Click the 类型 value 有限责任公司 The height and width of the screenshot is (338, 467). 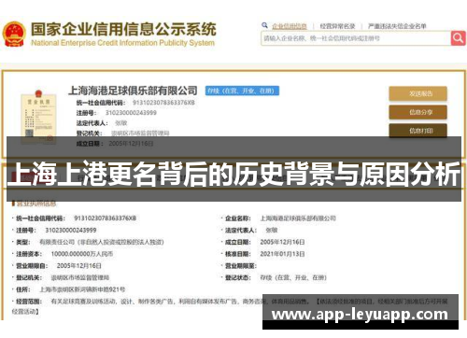click(102, 242)
